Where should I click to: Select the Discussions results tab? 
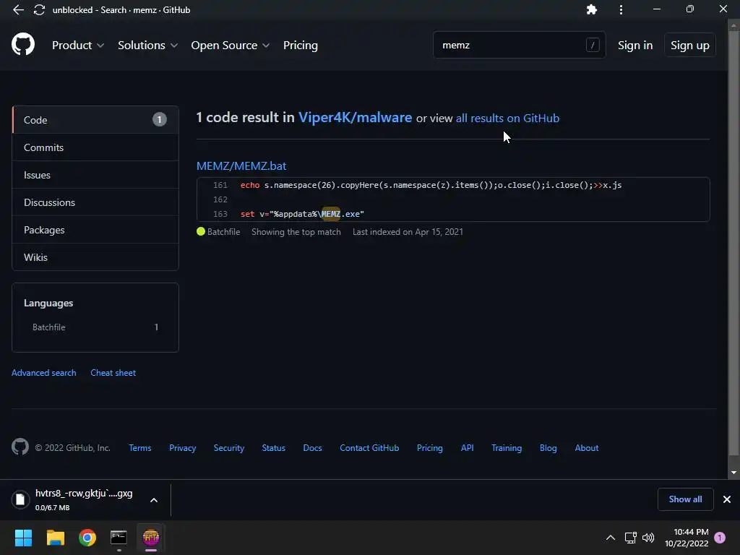tap(95, 202)
